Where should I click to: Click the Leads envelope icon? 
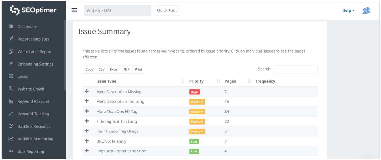click(11, 76)
